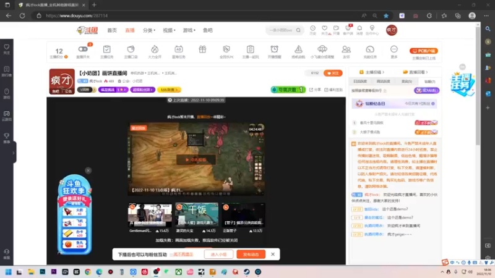This screenshot has width=495, height=278.
Task: Expand the 分类 dropdown menu
Action: (149, 30)
